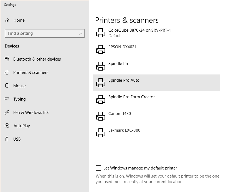Image resolution: width=231 pixels, height=192 pixels.
Task: Click the Devices section header
Action: tap(12, 46)
